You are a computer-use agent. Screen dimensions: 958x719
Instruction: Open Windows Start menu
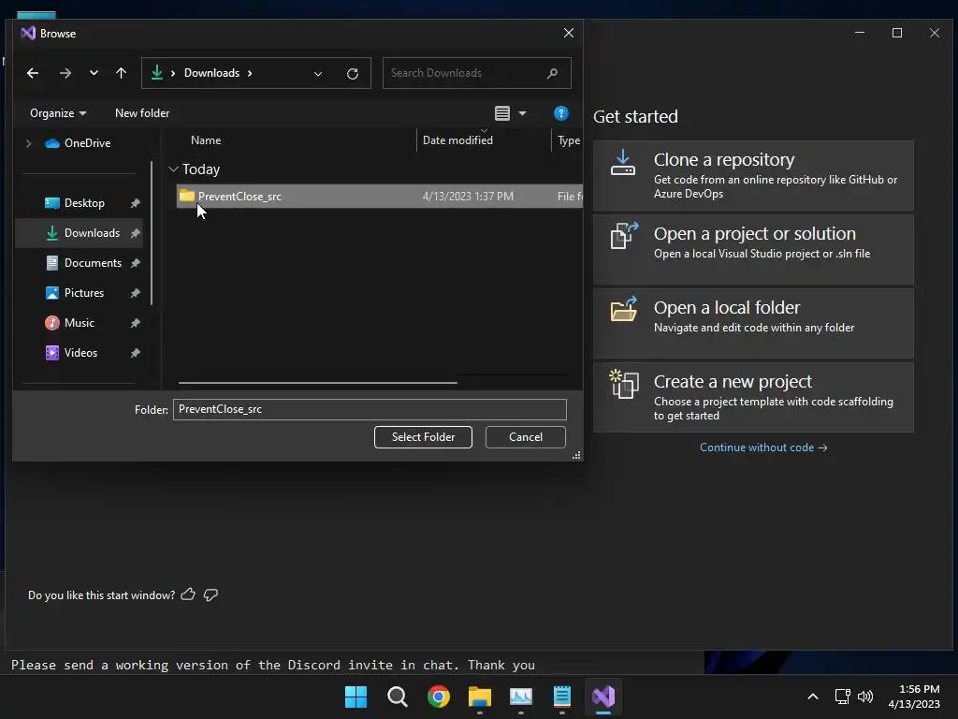356,697
